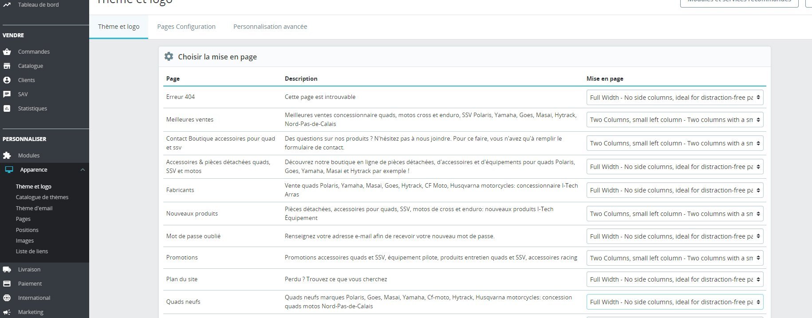Open layout dropdown for Plan du site

tap(675, 279)
